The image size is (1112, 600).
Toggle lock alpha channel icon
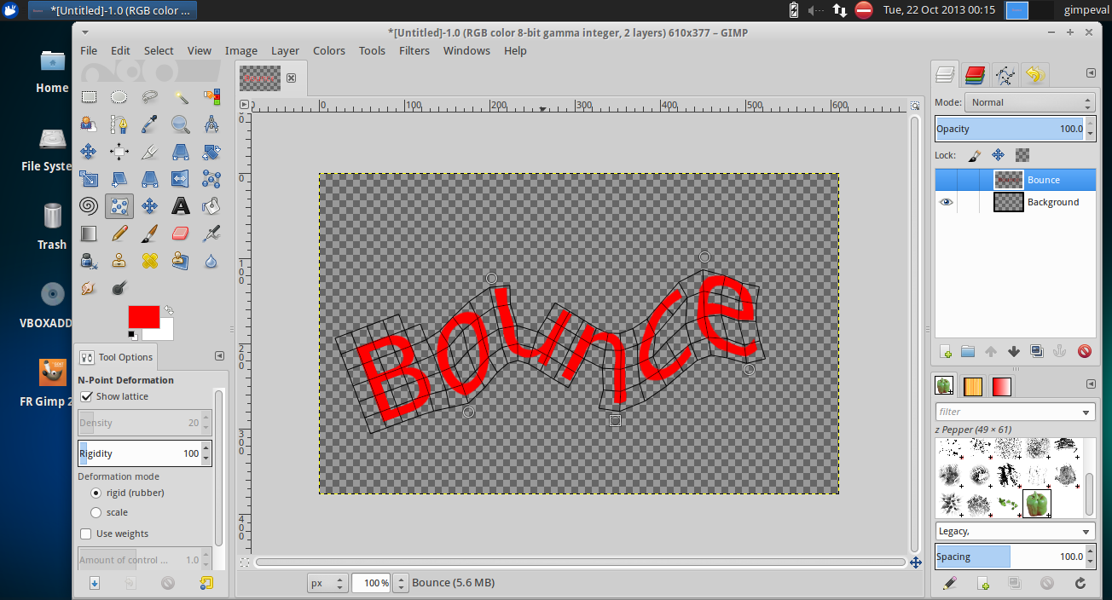tap(1022, 155)
